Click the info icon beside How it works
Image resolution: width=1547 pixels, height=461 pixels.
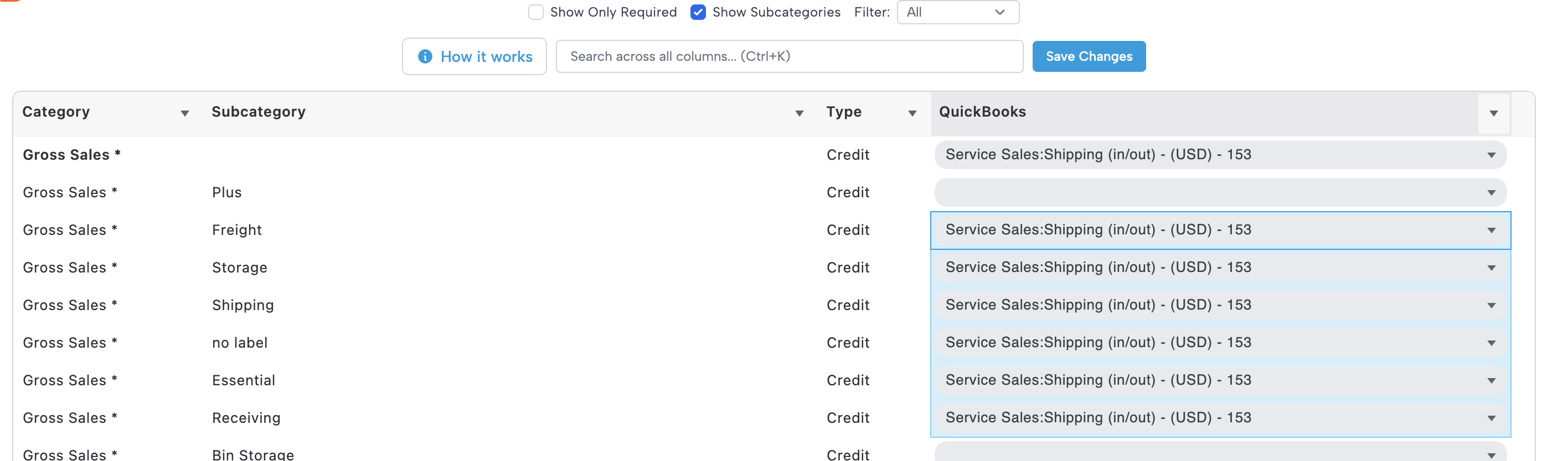point(425,56)
